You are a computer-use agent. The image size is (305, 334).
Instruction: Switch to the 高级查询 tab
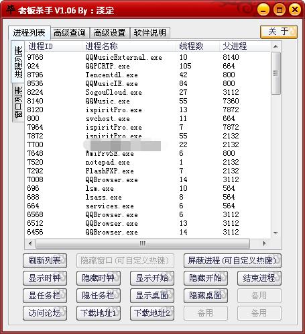point(70,33)
